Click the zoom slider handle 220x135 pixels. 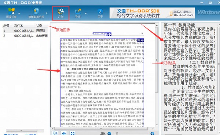click(x=117, y=134)
